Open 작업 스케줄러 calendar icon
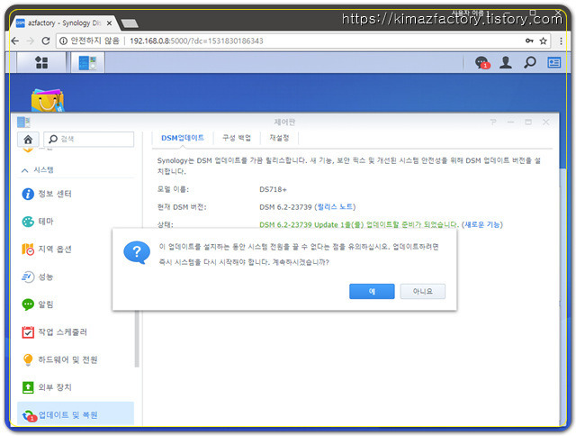The image size is (576, 436). (28, 332)
